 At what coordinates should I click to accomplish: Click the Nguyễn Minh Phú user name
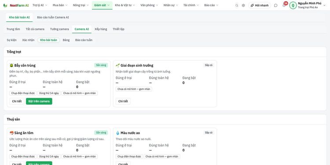(x=310, y=4)
